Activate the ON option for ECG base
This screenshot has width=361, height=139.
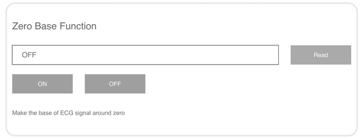click(x=42, y=84)
